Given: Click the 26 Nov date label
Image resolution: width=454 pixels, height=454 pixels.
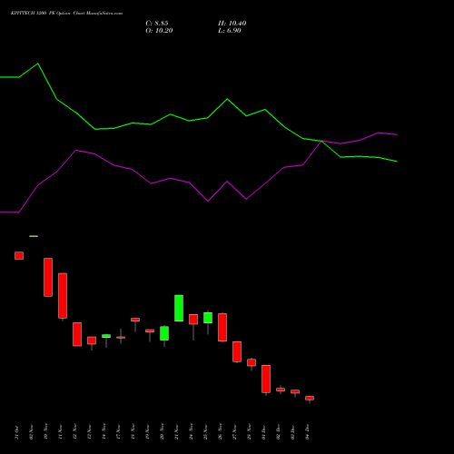Looking at the screenshot, I should point(220,432).
